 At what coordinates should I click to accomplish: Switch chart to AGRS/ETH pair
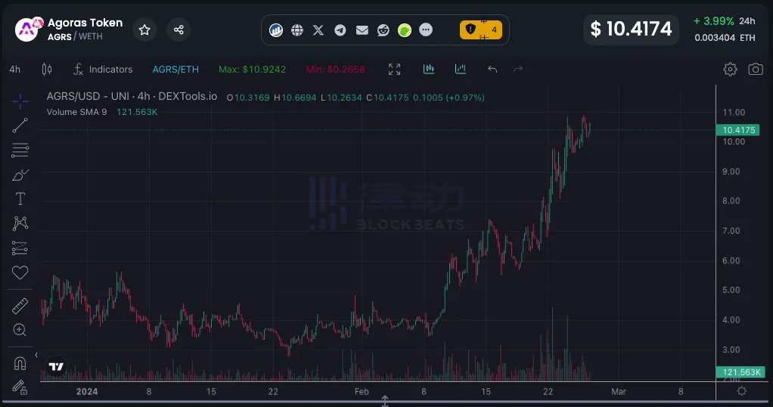coord(175,70)
